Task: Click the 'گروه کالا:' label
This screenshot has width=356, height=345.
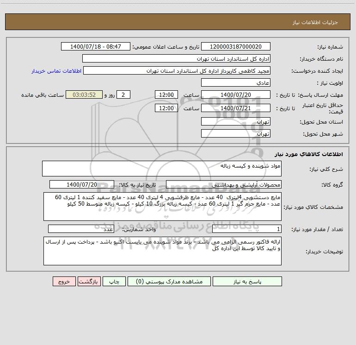Action: pos(332,185)
